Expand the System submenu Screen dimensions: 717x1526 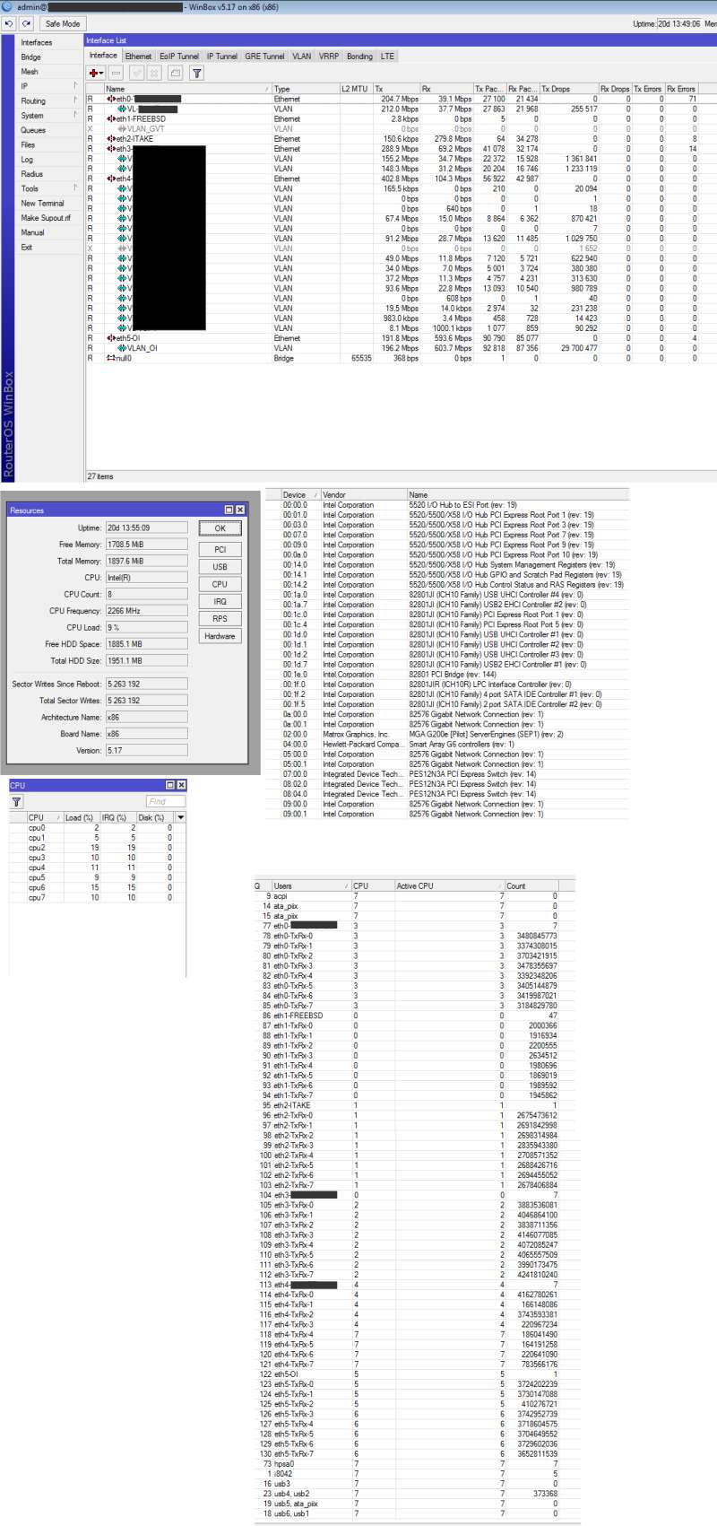pos(49,116)
